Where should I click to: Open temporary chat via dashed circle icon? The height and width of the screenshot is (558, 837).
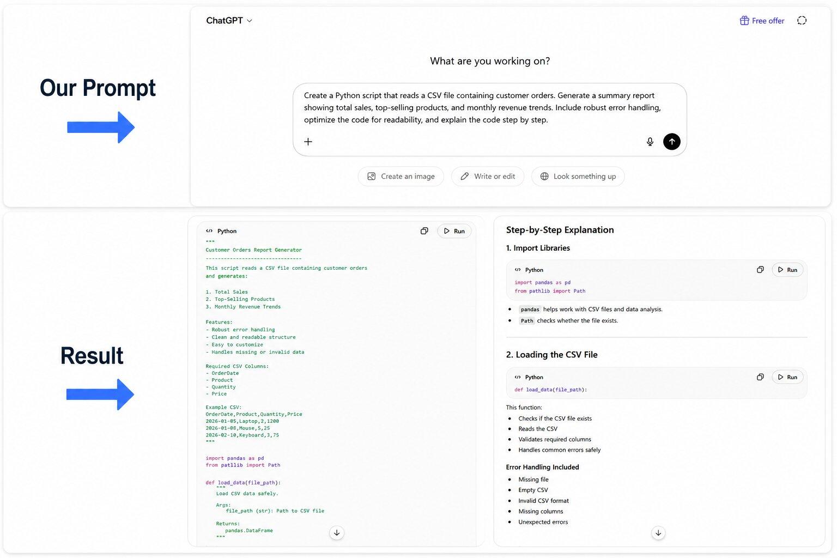802,21
